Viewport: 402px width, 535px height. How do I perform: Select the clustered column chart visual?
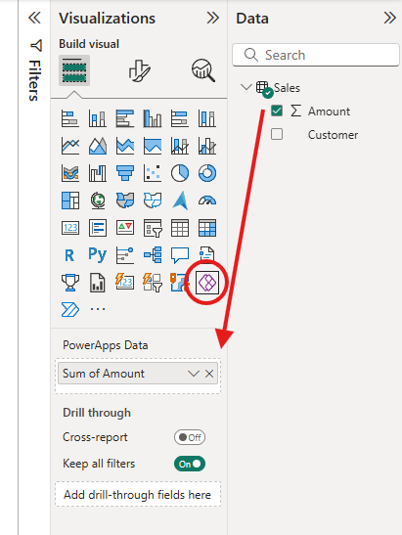coord(153,118)
